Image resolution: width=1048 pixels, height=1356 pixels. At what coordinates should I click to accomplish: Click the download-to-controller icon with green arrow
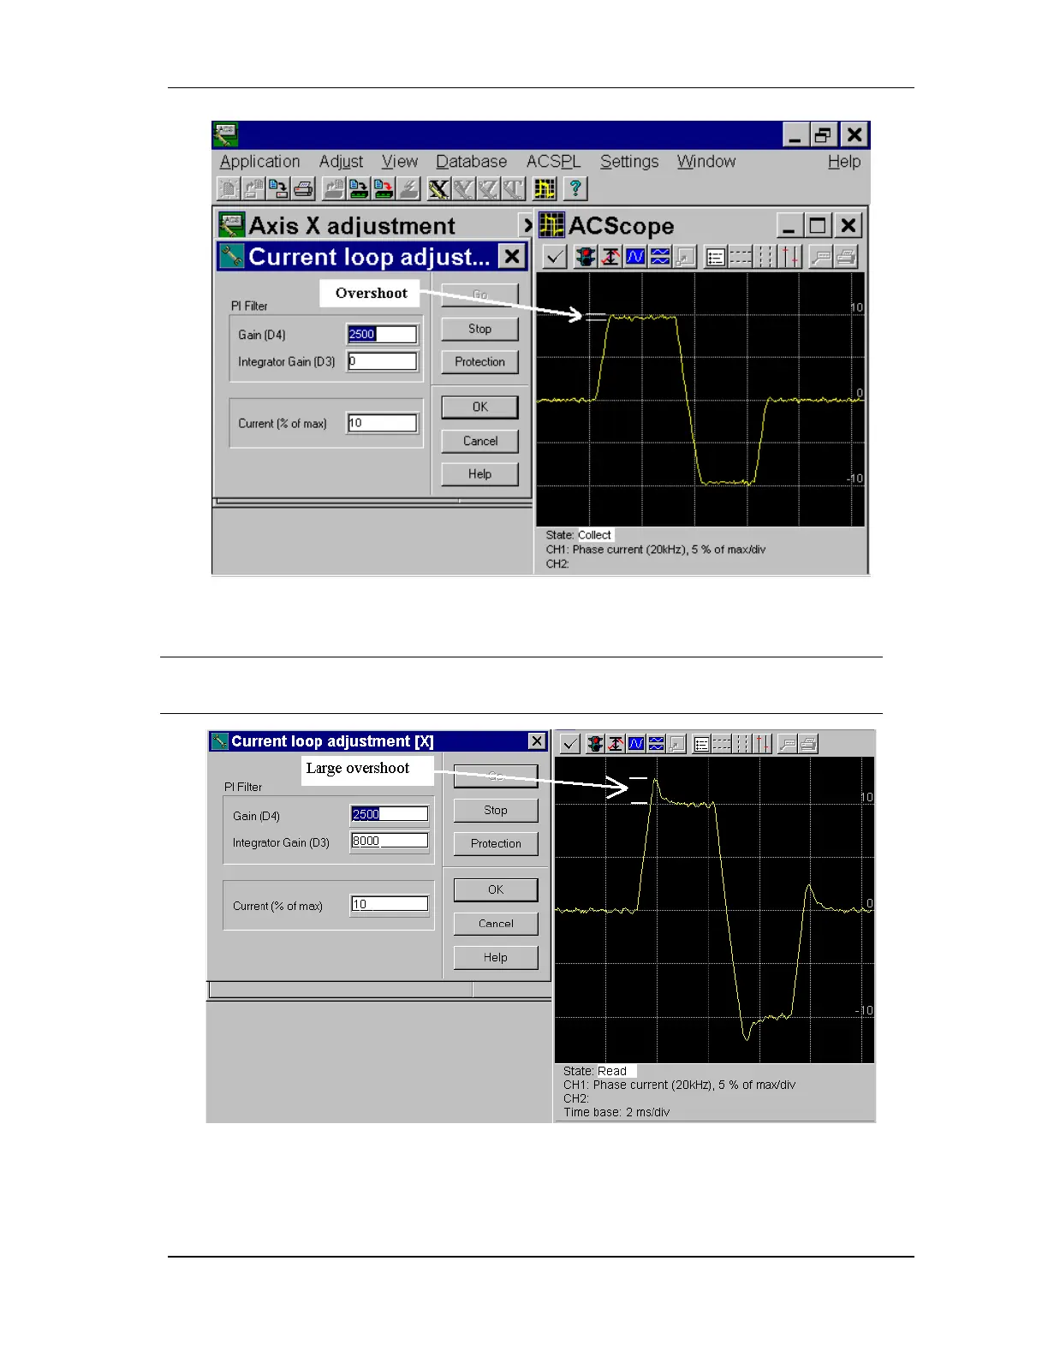coord(359,188)
